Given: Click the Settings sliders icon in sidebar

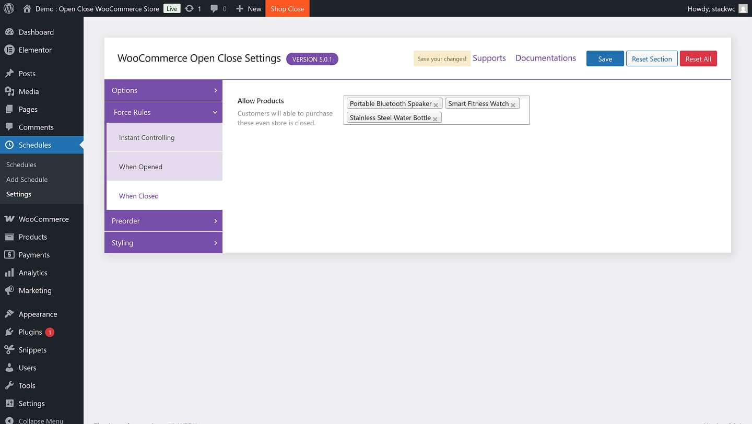Looking at the screenshot, I should (x=9, y=403).
